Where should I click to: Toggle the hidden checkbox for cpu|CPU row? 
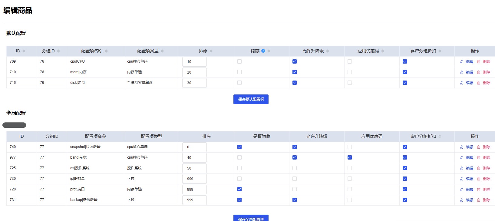pos(239,61)
